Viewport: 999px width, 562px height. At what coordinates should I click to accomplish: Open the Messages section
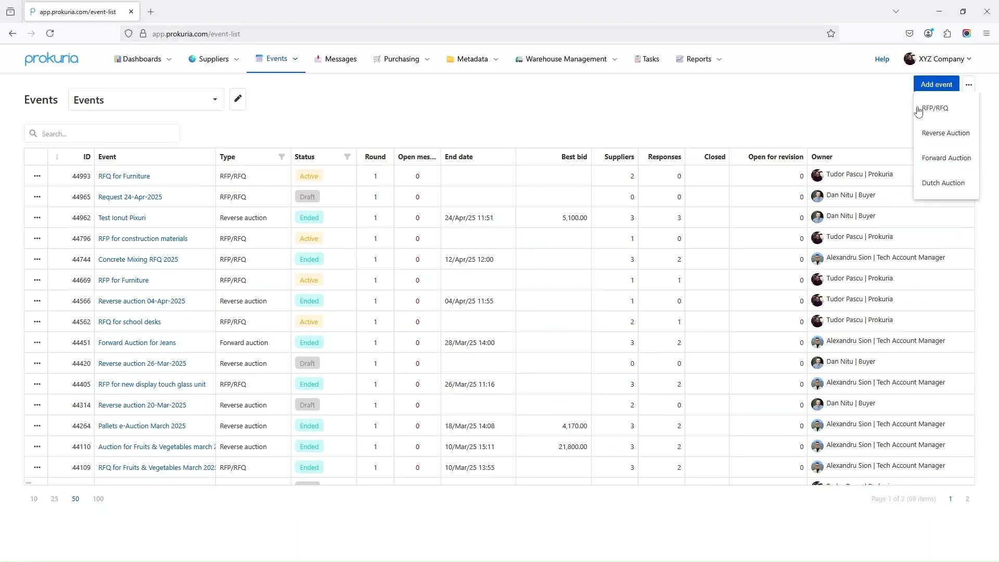click(x=336, y=59)
